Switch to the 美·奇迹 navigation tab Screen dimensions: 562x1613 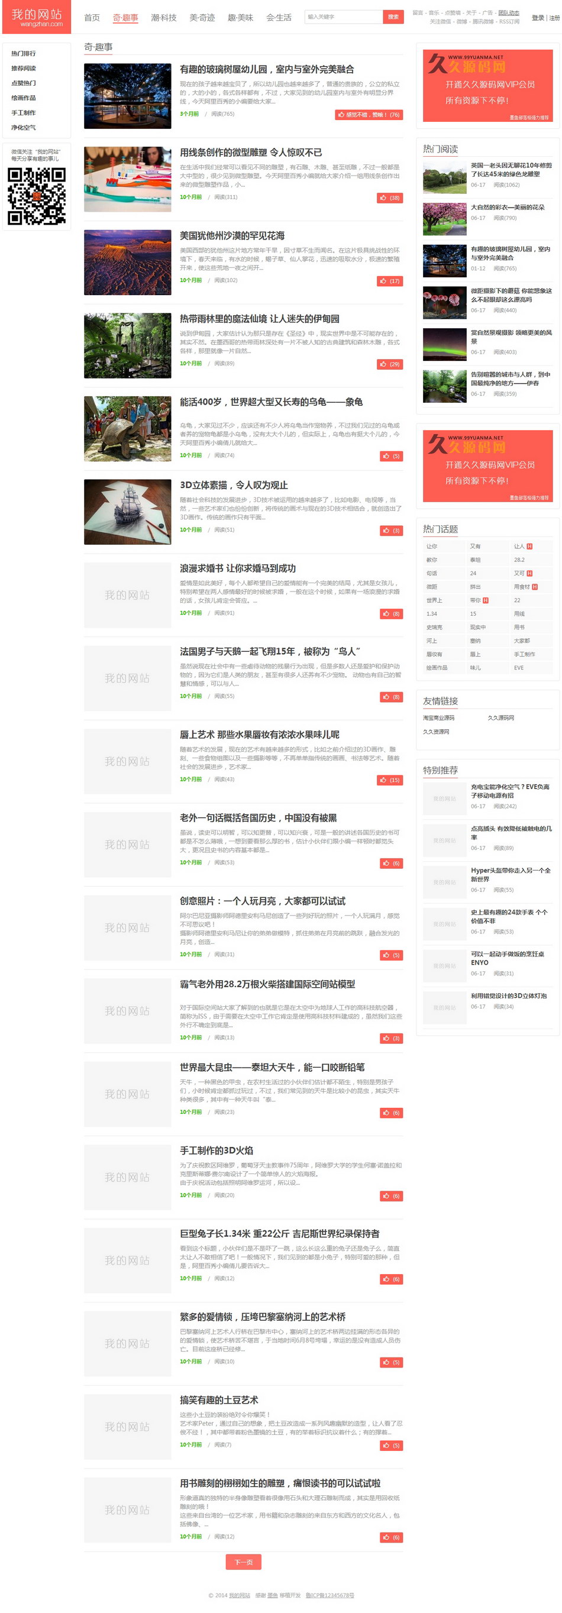pyautogui.click(x=202, y=18)
